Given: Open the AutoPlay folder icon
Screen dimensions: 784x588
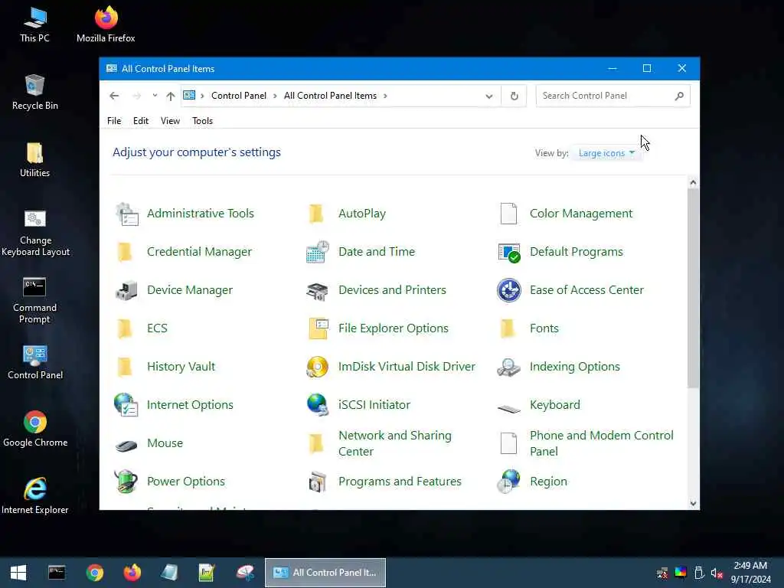Looking at the screenshot, I should click(316, 214).
